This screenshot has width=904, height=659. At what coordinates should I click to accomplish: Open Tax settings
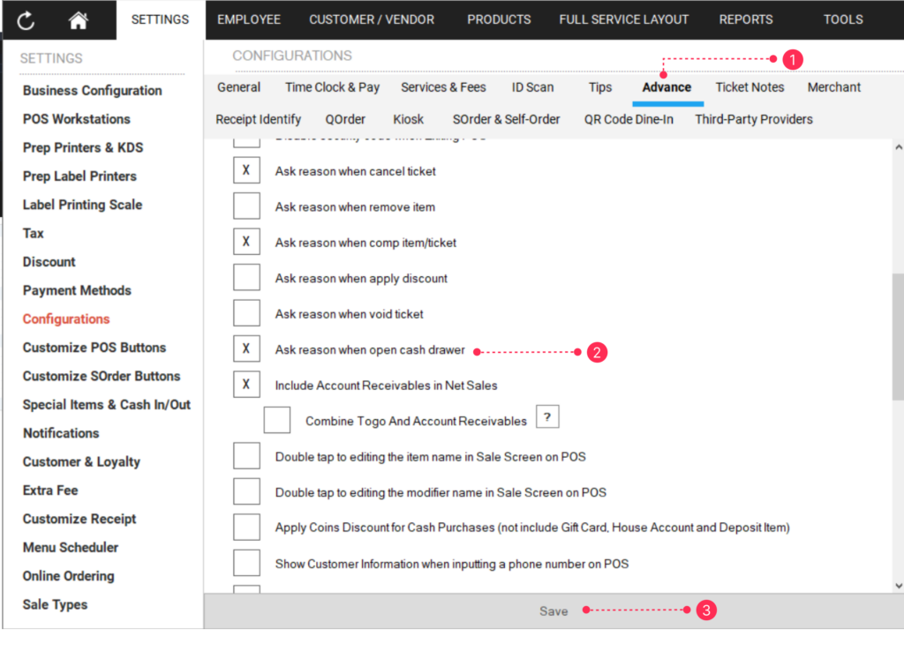[x=34, y=233]
